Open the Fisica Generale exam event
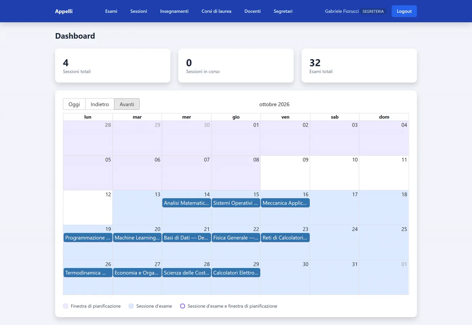Image resolution: width=472 pixels, height=325 pixels. pyautogui.click(x=236, y=238)
